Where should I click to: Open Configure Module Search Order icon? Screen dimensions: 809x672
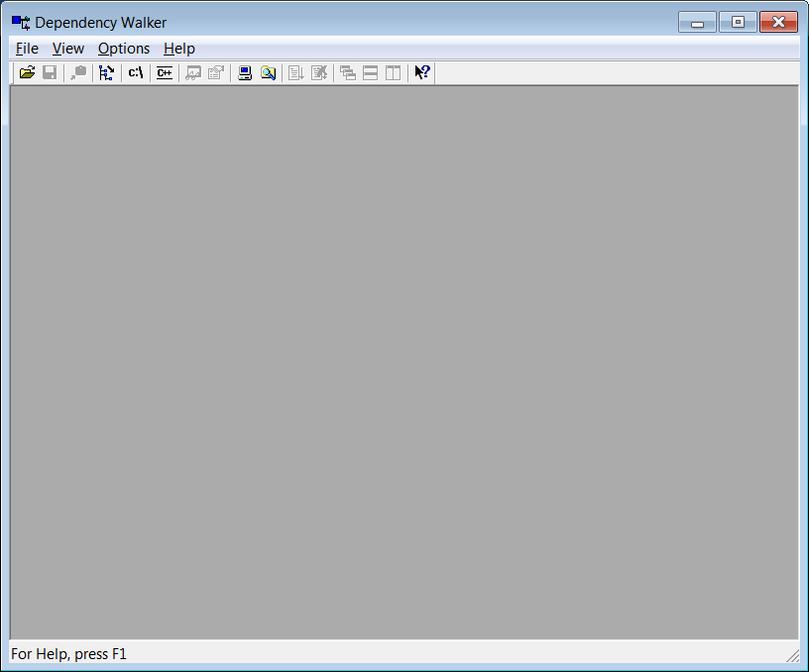click(x=268, y=72)
